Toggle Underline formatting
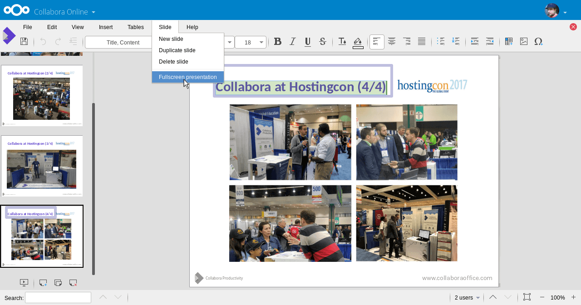 tap(308, 42)
